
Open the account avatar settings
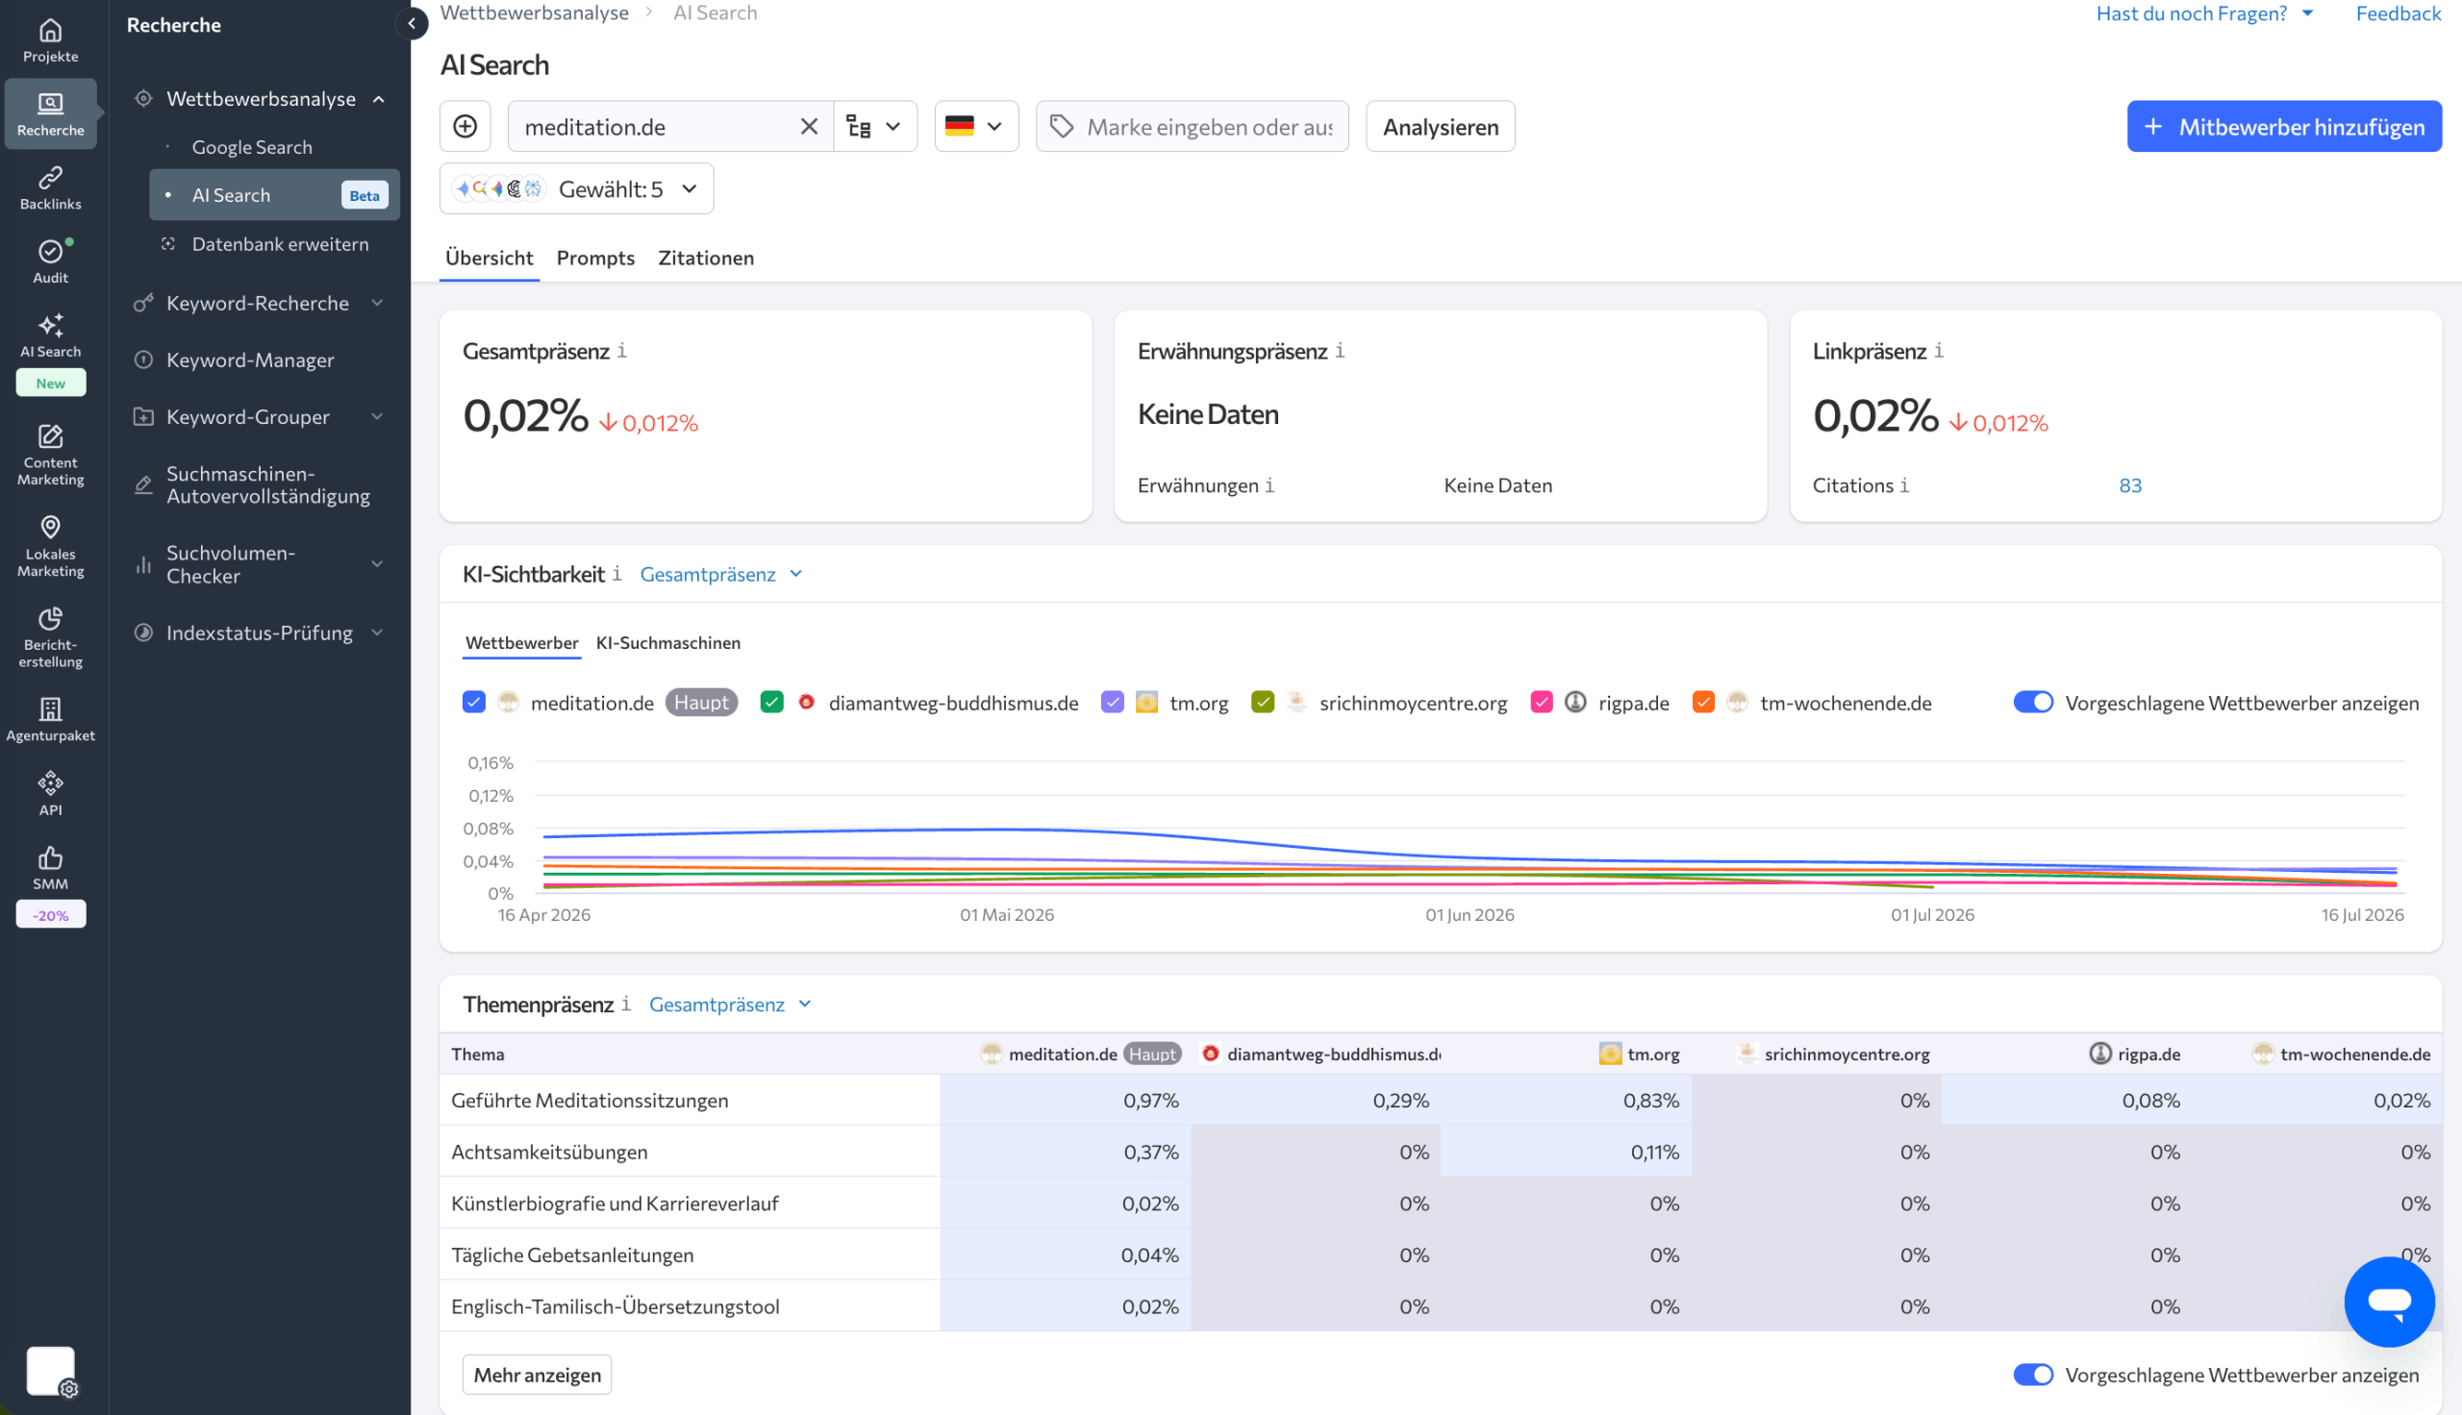pos(51,1370)
